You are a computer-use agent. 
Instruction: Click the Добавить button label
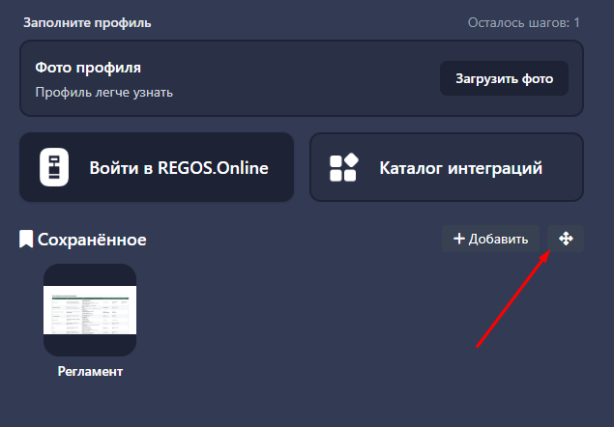click(x=498, y=239)
